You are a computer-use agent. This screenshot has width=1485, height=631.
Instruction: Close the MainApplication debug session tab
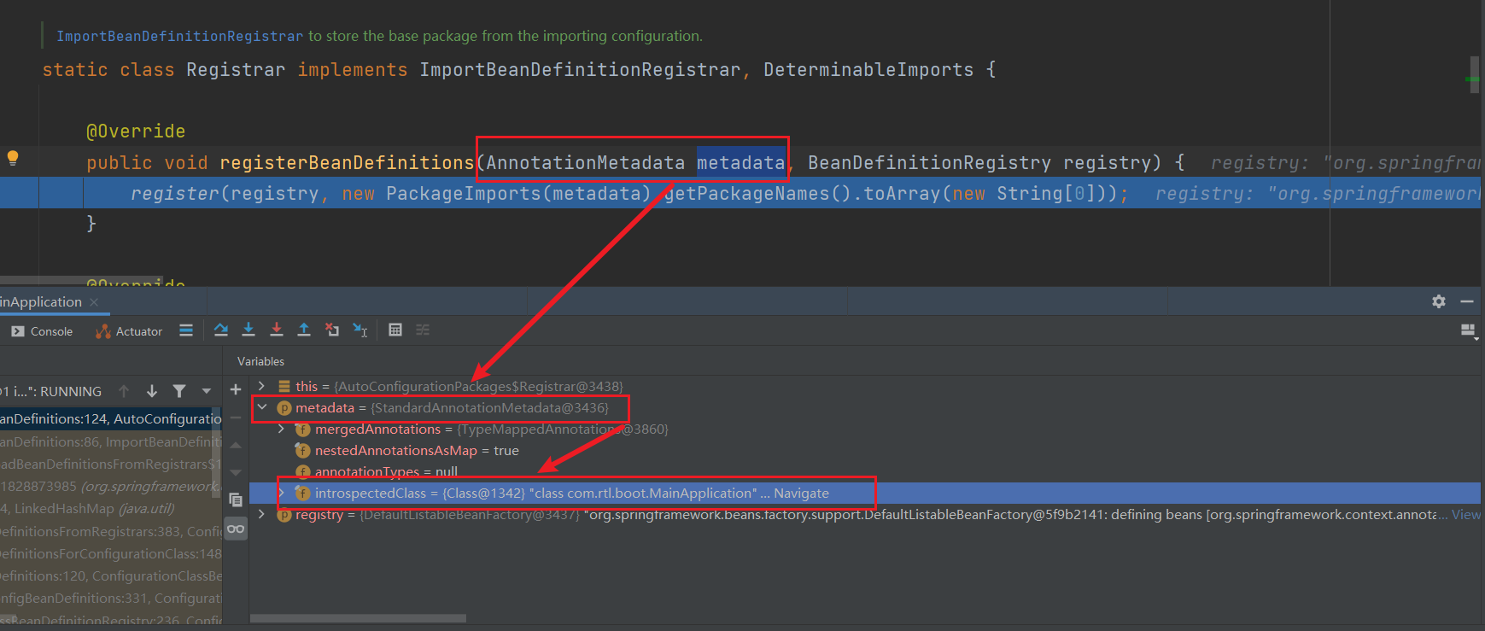(94, 302)
